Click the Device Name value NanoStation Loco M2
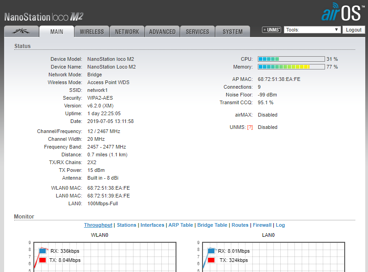 pyautogui.click(x=112, y=67)
